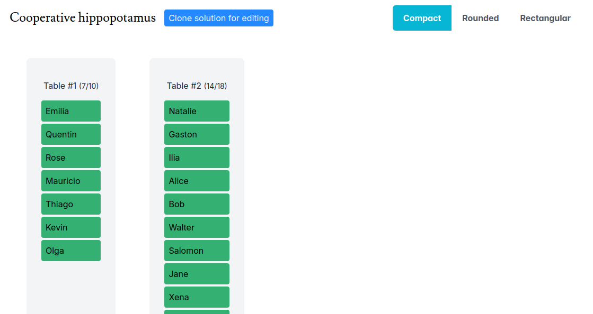Click the Xena guest entry
The width and height of the screenshot is (593, 314).
coord(197,297)
